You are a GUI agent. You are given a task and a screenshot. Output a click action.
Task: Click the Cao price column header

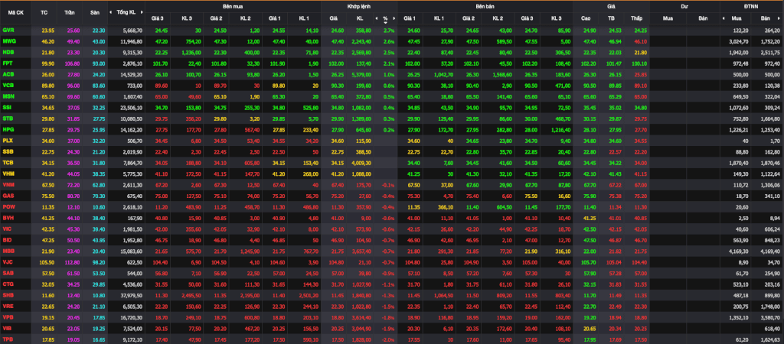[586, 18]
